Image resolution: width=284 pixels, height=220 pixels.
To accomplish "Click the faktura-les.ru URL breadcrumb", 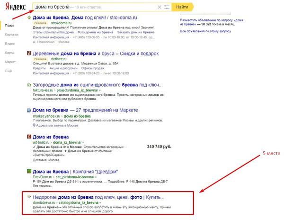I will tap(65, 90).
